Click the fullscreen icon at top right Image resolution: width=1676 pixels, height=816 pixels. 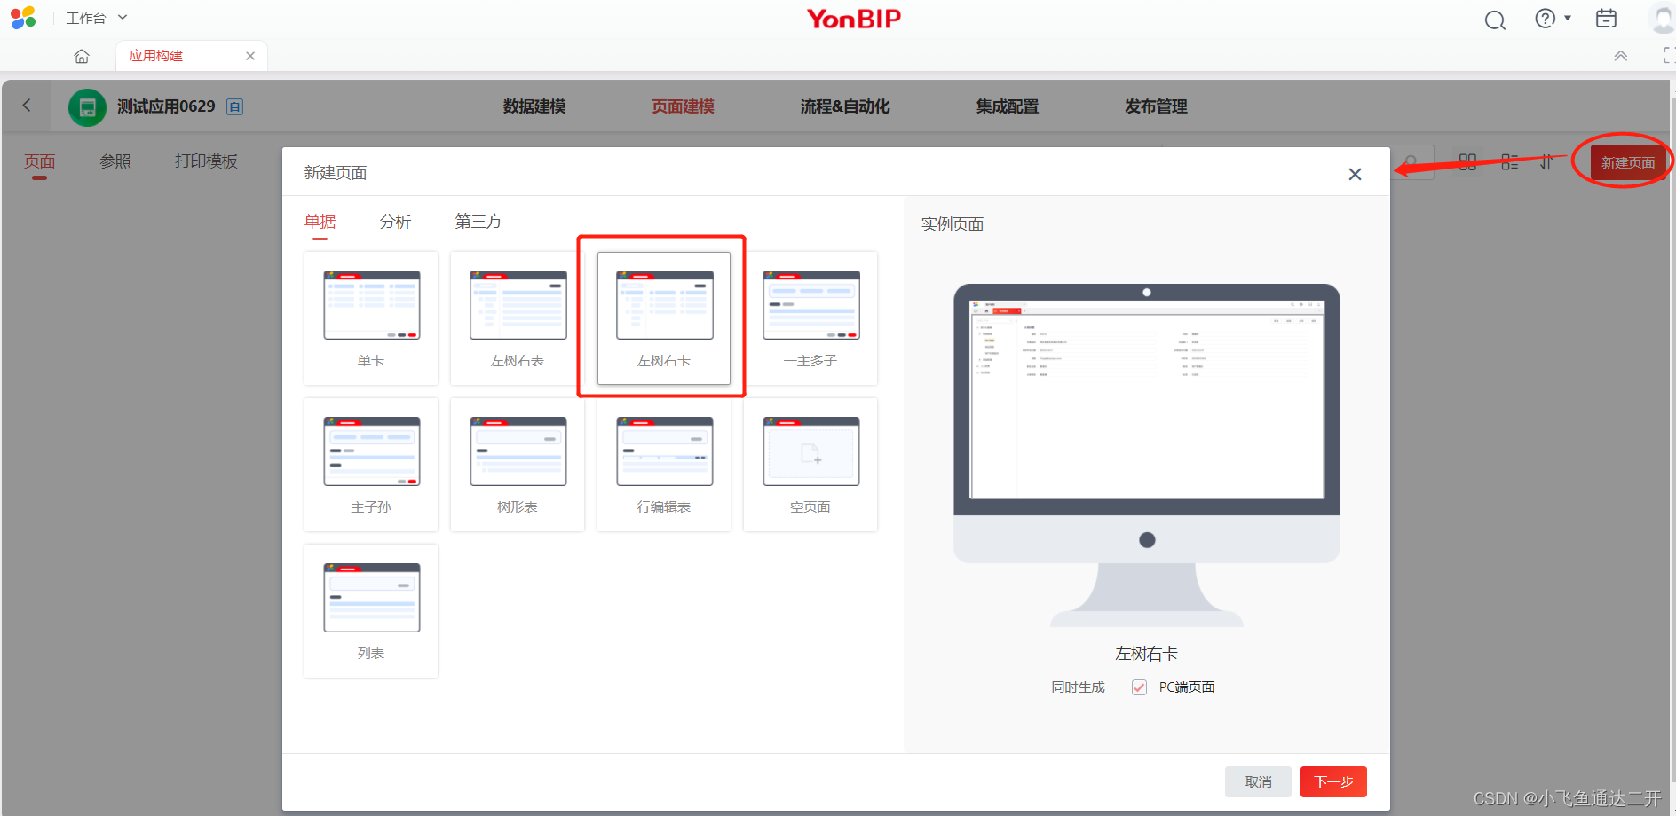1666,54
